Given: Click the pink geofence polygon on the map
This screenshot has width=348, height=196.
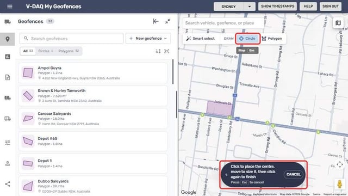Looking at the screenshot, I should (219, 108).
